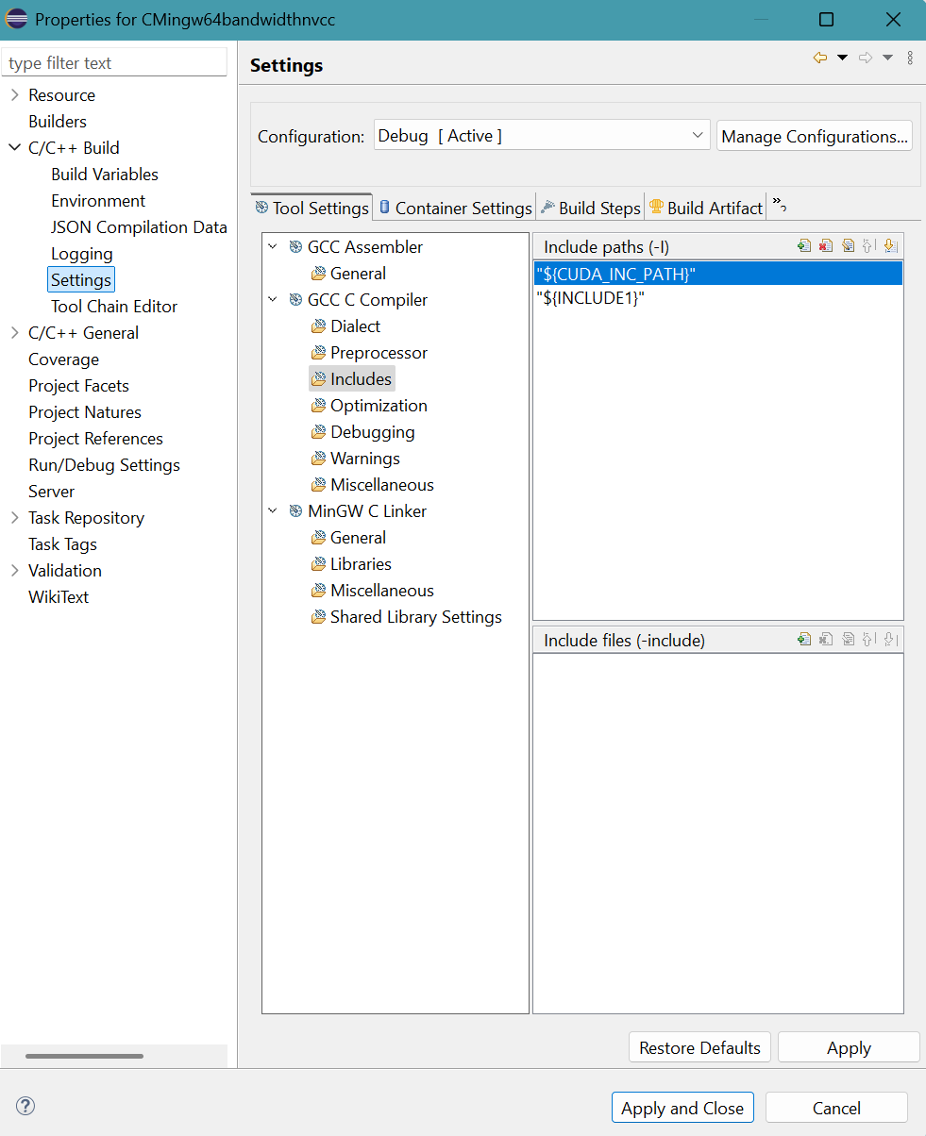Switch to the Container Settings tab
This screenshot has height=1136, width=926.
(x=455, y=208)
